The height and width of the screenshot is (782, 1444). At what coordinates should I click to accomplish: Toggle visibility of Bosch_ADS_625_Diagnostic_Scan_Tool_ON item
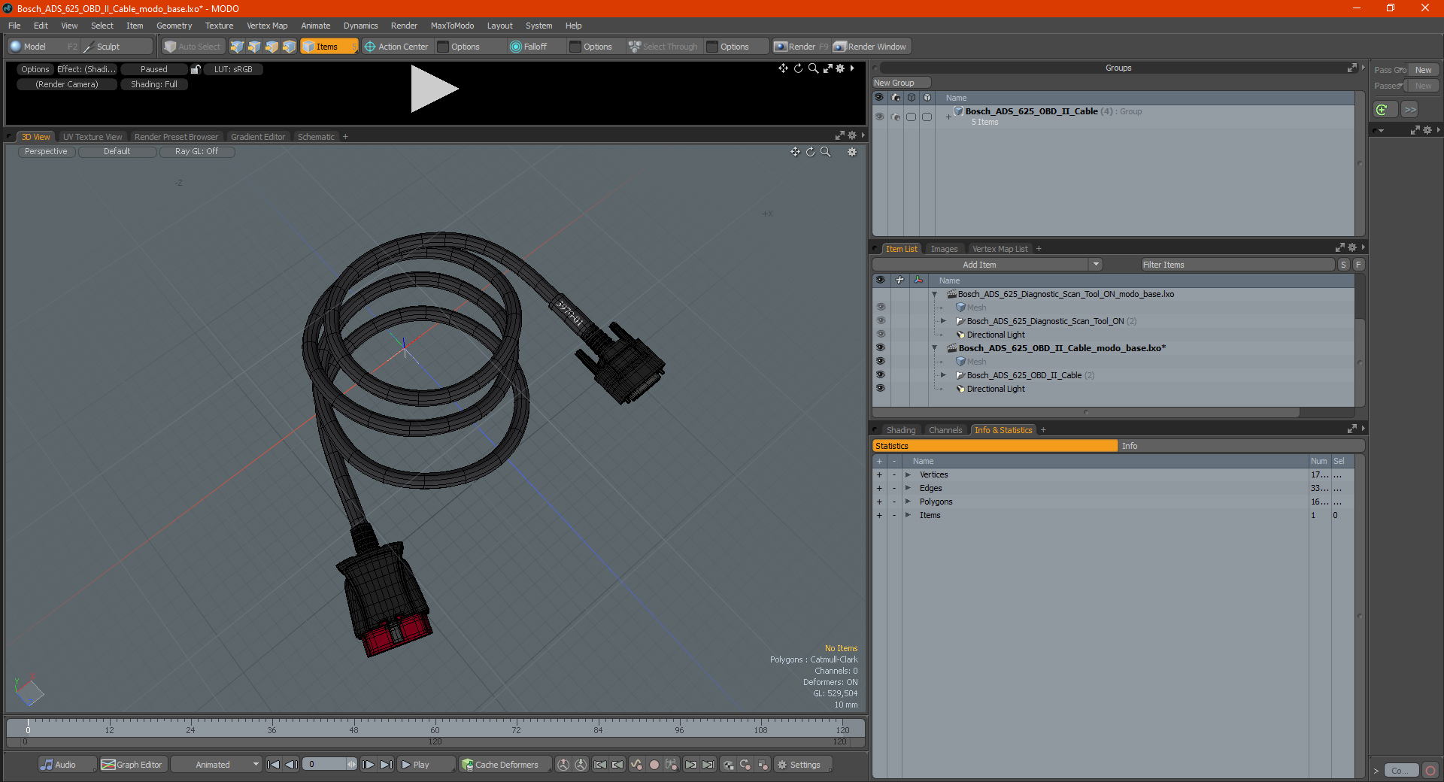pos(880,321)
